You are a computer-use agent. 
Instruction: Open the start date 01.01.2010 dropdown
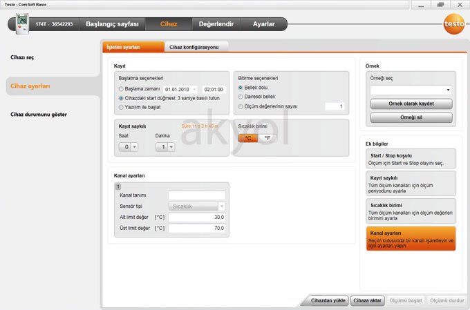click(x=194, y=89)
